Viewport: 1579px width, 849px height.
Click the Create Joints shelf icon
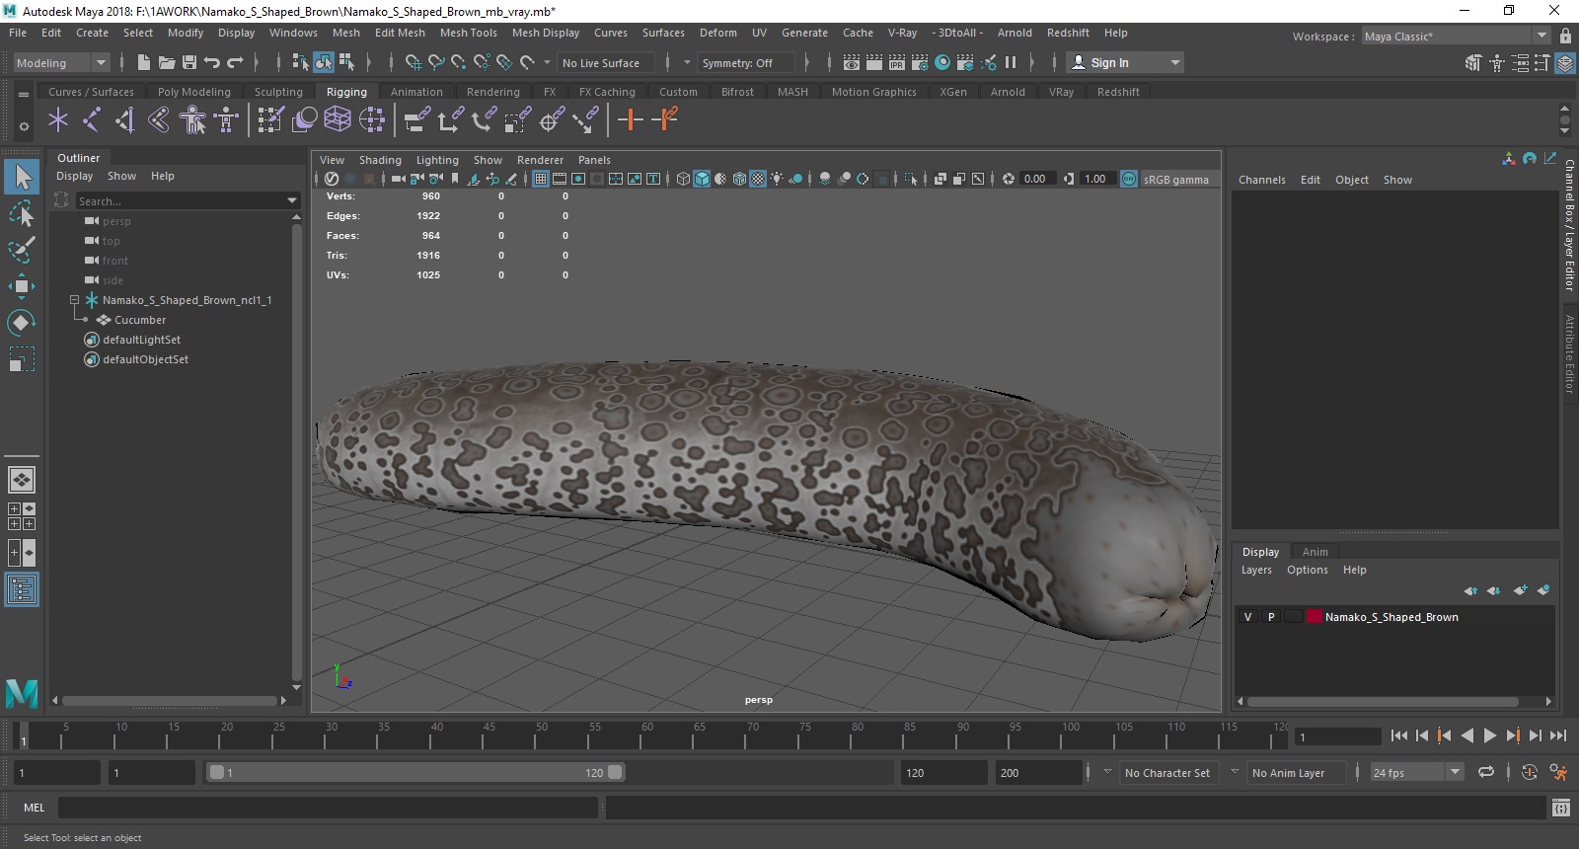92,120
